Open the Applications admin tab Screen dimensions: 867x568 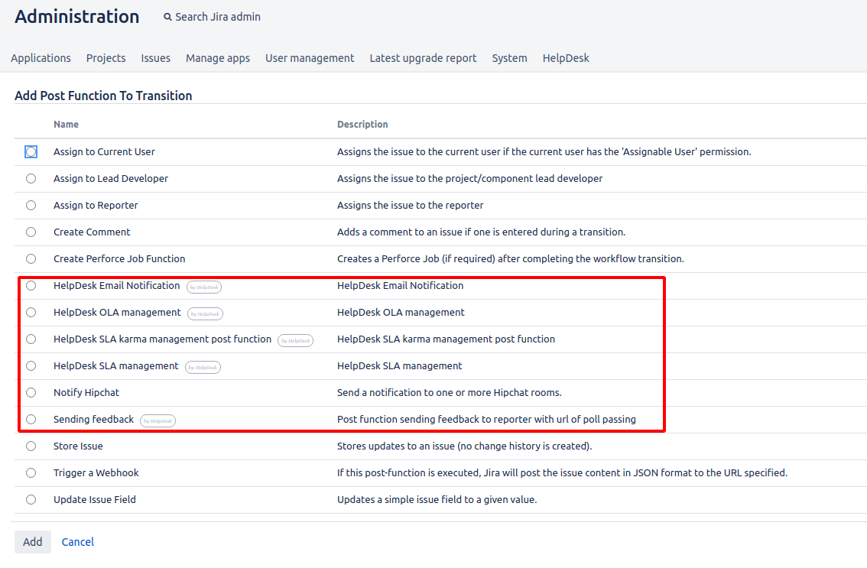coord(41,58)
